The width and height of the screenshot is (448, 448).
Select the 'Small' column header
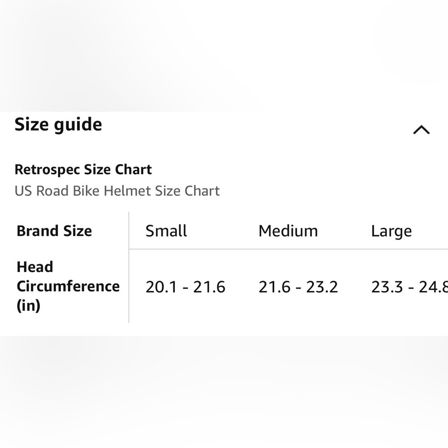pos(166,231)
